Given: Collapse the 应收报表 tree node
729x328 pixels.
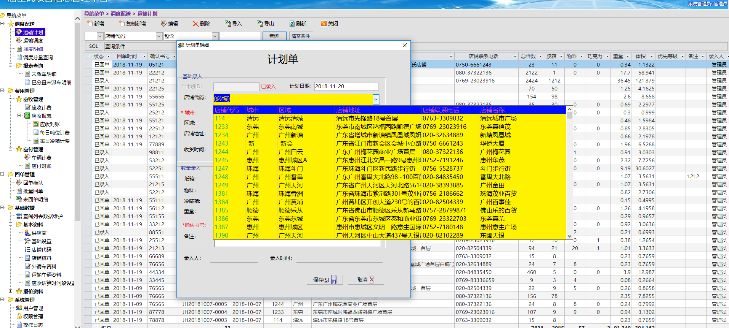Looking at the screenshot, I should tap(19, 116).
